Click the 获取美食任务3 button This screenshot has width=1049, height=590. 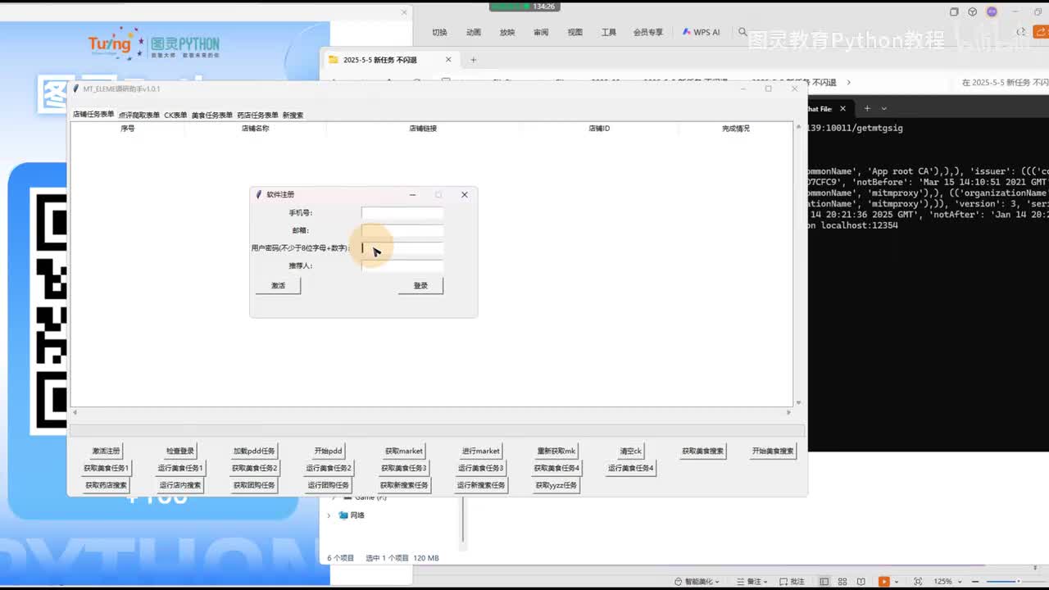(404, 468)
